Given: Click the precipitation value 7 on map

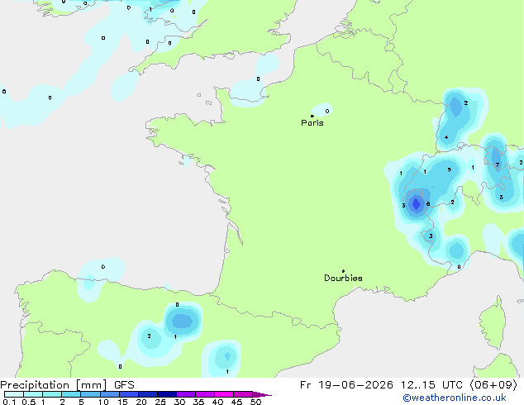Looking at the screenshot, I should click(x=498, y=164).
